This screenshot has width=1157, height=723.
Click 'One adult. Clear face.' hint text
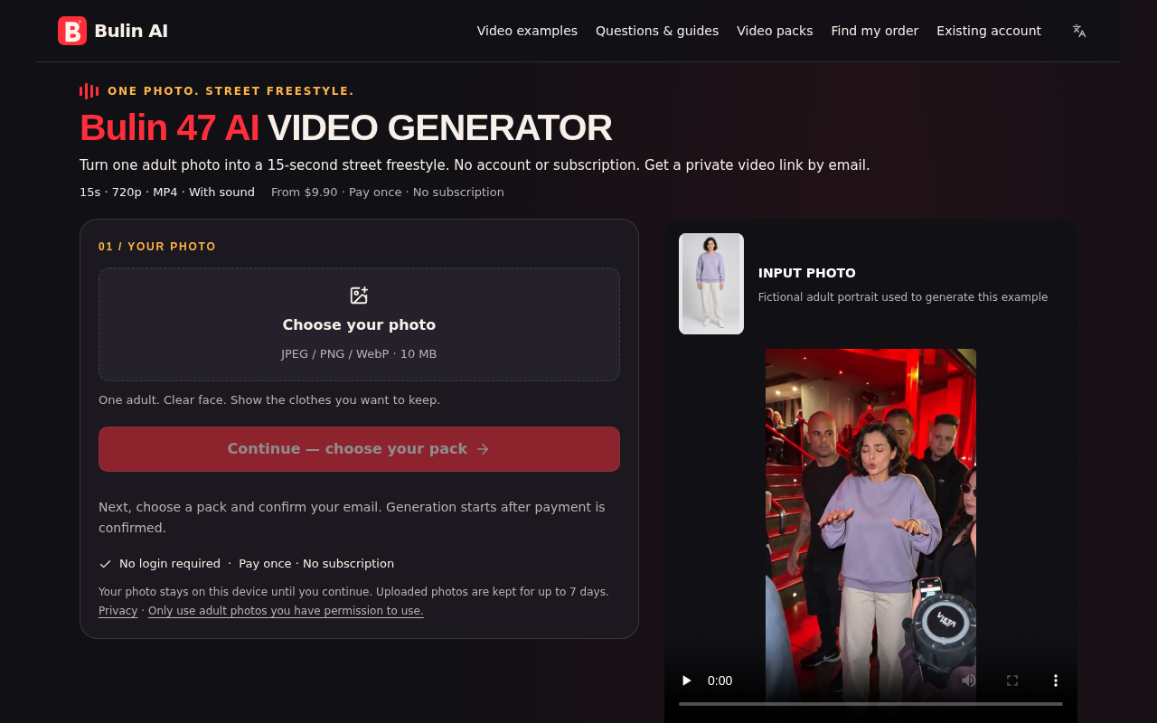[x=269, y=399]
